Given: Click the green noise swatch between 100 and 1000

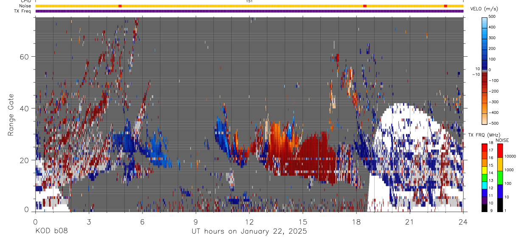Looking at the screenshot, I should click(500, 178).
